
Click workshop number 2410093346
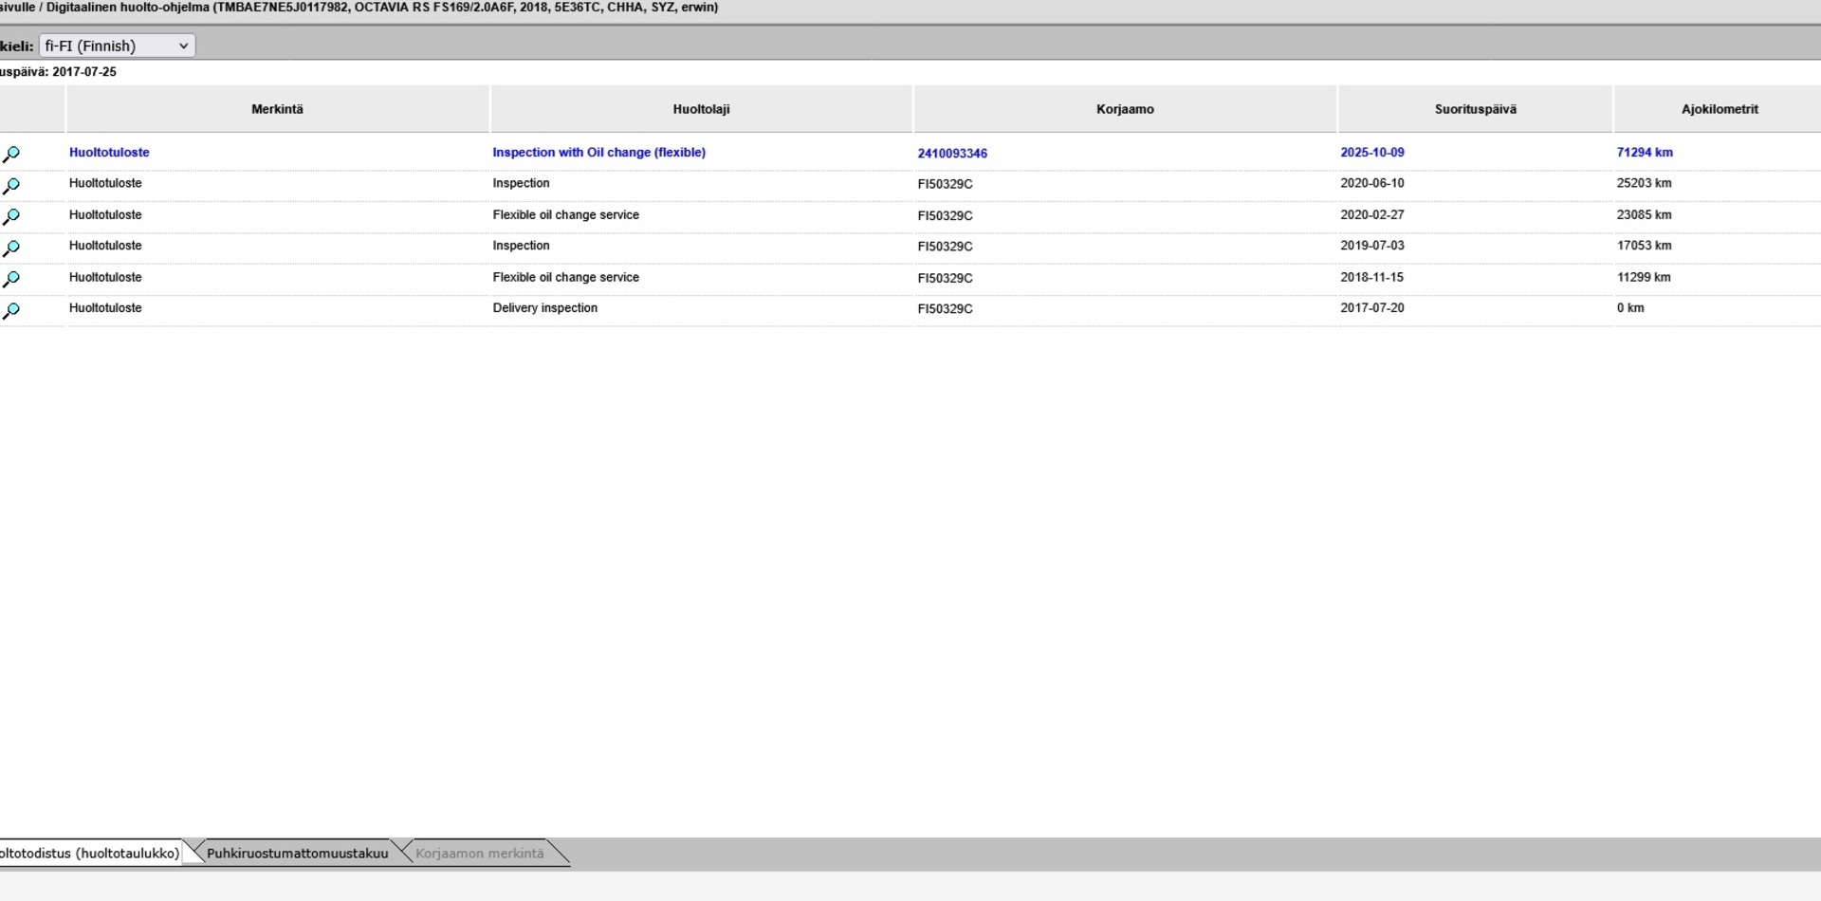pyautogui.click(x=952, y=153)
